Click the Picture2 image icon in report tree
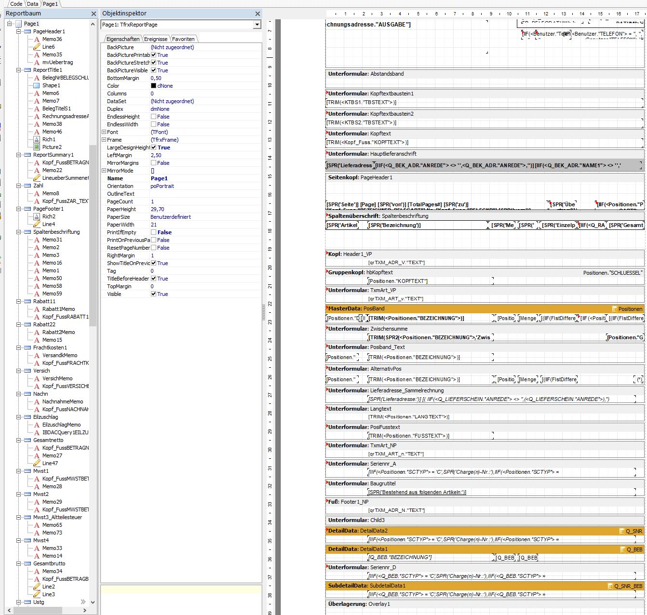Viewport: 647px width, 615px height. (37, 147)
